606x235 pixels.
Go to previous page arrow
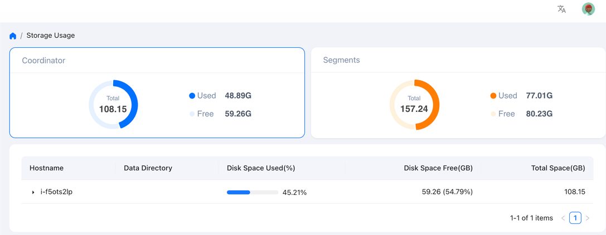(563, 218)
